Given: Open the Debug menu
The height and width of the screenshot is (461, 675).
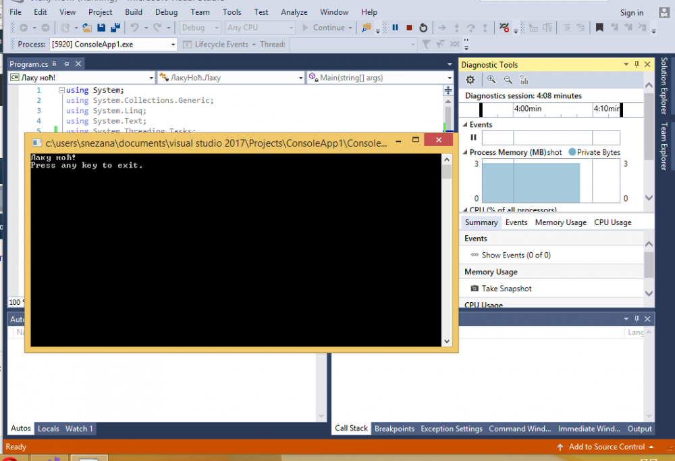Looking at the screenshot, I should coord(166,12).
